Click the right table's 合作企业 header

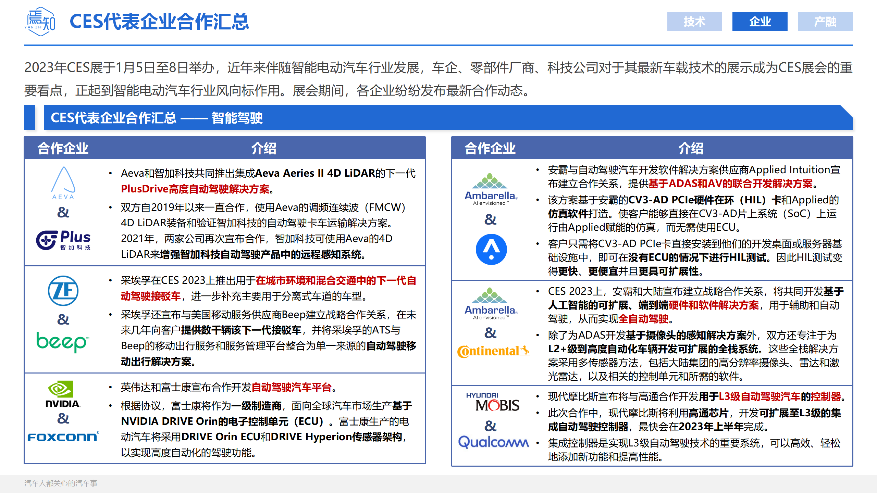pyautogui.click(x=490, y=148)
